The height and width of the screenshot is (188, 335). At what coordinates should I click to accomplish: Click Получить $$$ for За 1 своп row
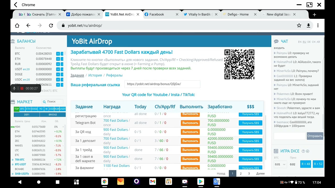(250, 159)
